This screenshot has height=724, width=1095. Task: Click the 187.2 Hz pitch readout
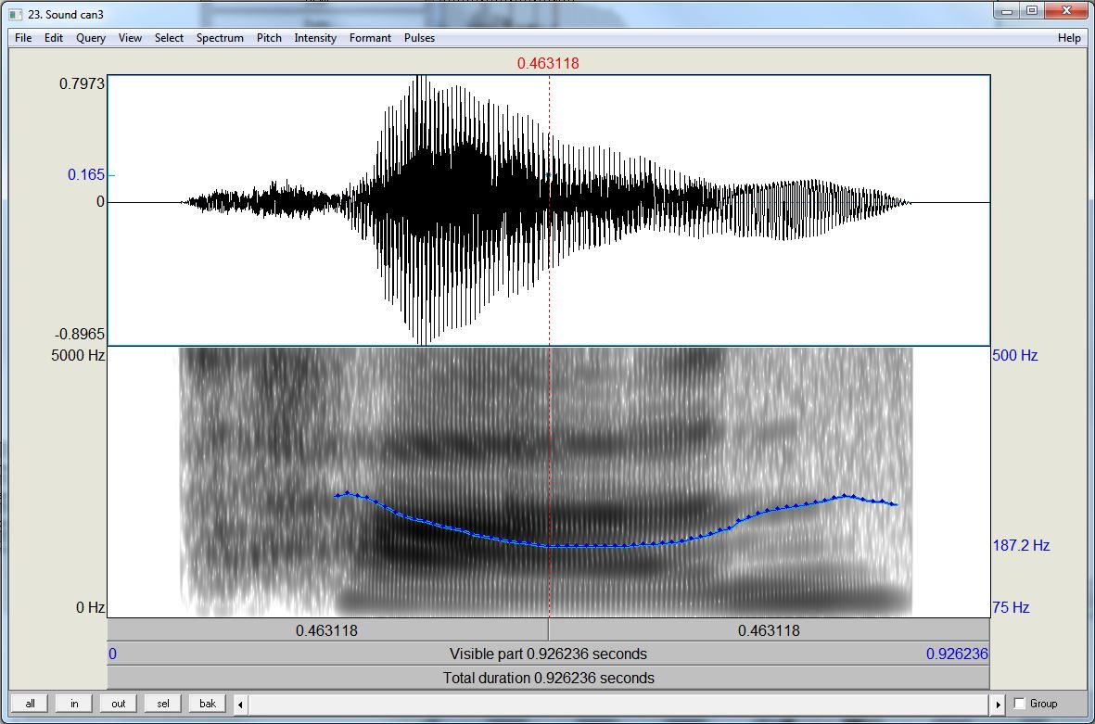pyautogui.click(x=1021, y=545)
